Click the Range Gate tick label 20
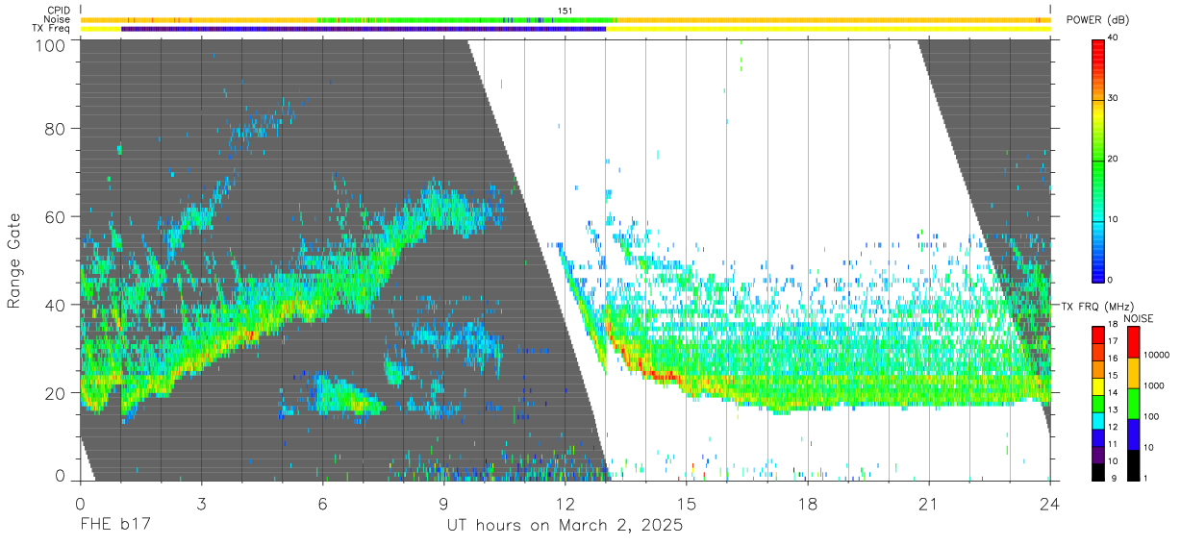Viewport: 1181px width, 545px height. pyautogui.click(x=56, y=393)
